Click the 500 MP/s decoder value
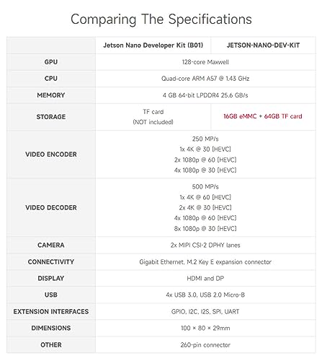Image resolution: width=322 pixels, height=361 pixels. [x=205, y=186]
